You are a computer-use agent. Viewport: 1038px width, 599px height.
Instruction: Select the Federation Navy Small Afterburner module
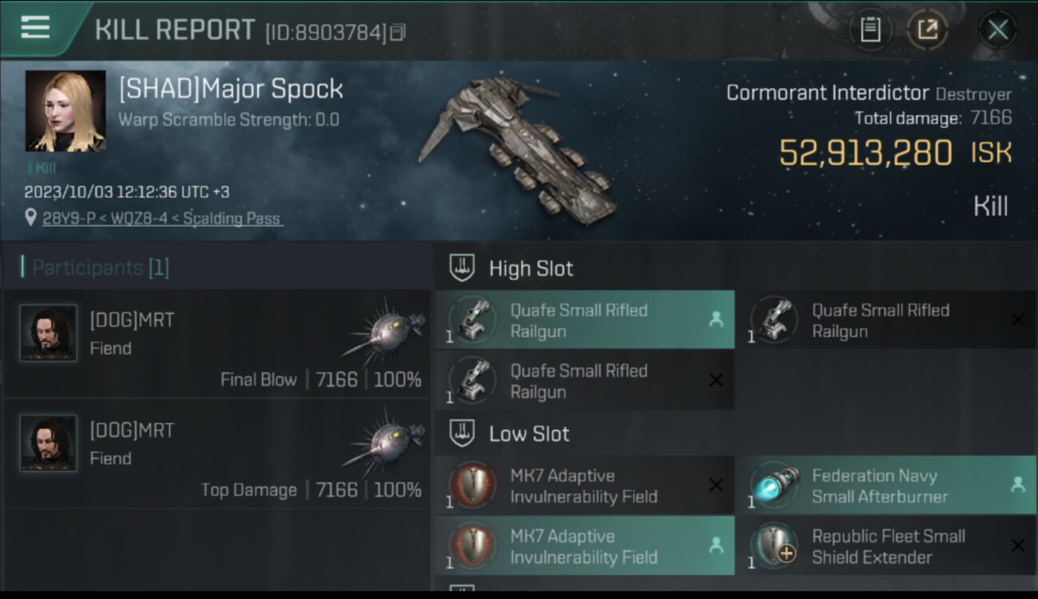coord(886,485)
